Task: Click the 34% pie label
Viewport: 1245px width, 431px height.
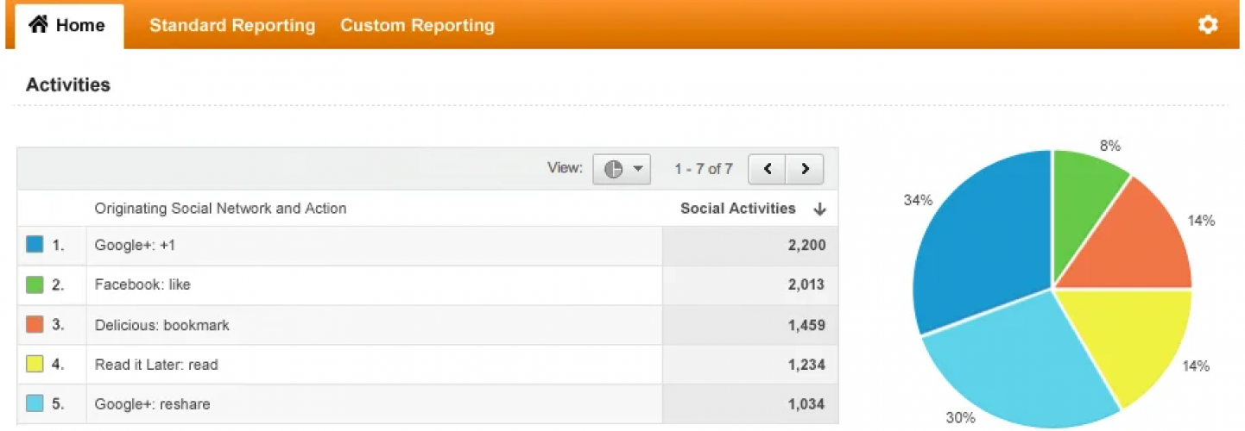Action: [x=918, y=200]
